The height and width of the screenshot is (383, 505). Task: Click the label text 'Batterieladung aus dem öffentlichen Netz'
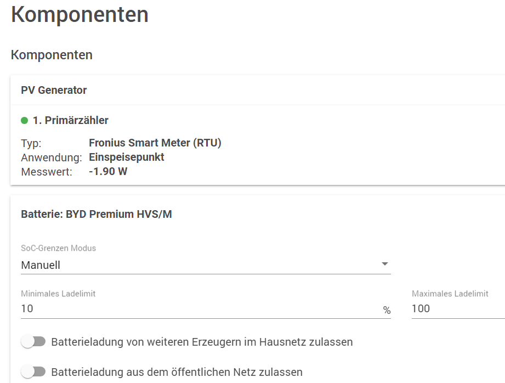(177, 372)
